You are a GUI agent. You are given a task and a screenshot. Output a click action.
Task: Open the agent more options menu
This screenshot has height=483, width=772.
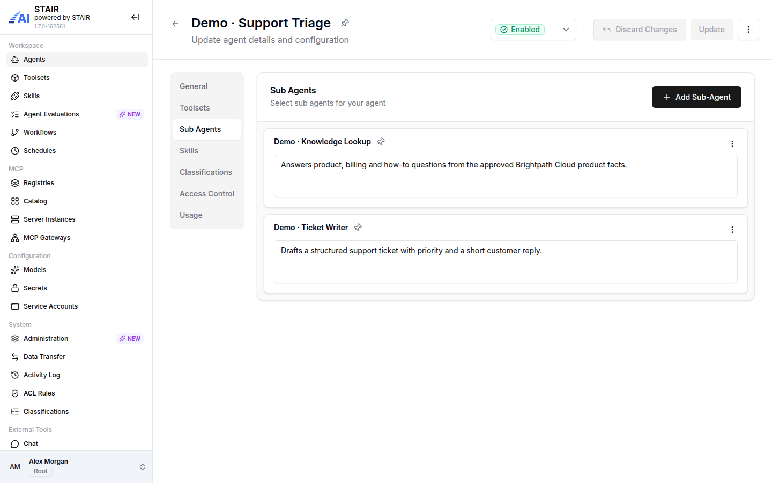(x=748, y=30)
